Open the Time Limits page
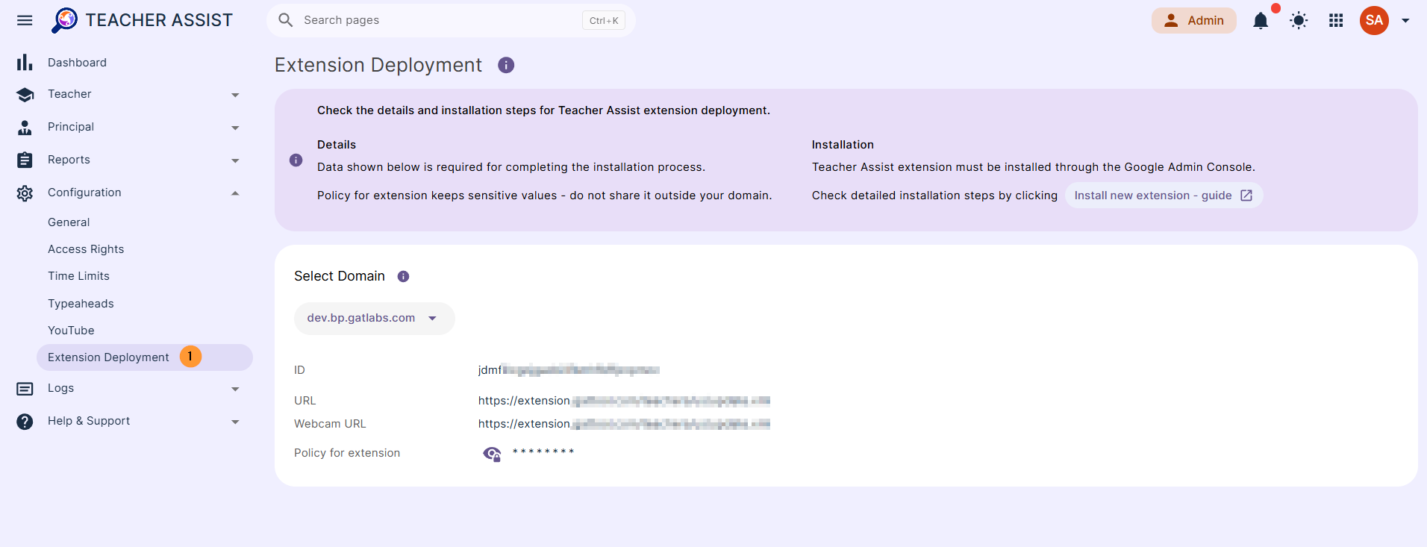 (x=78, y=276)
